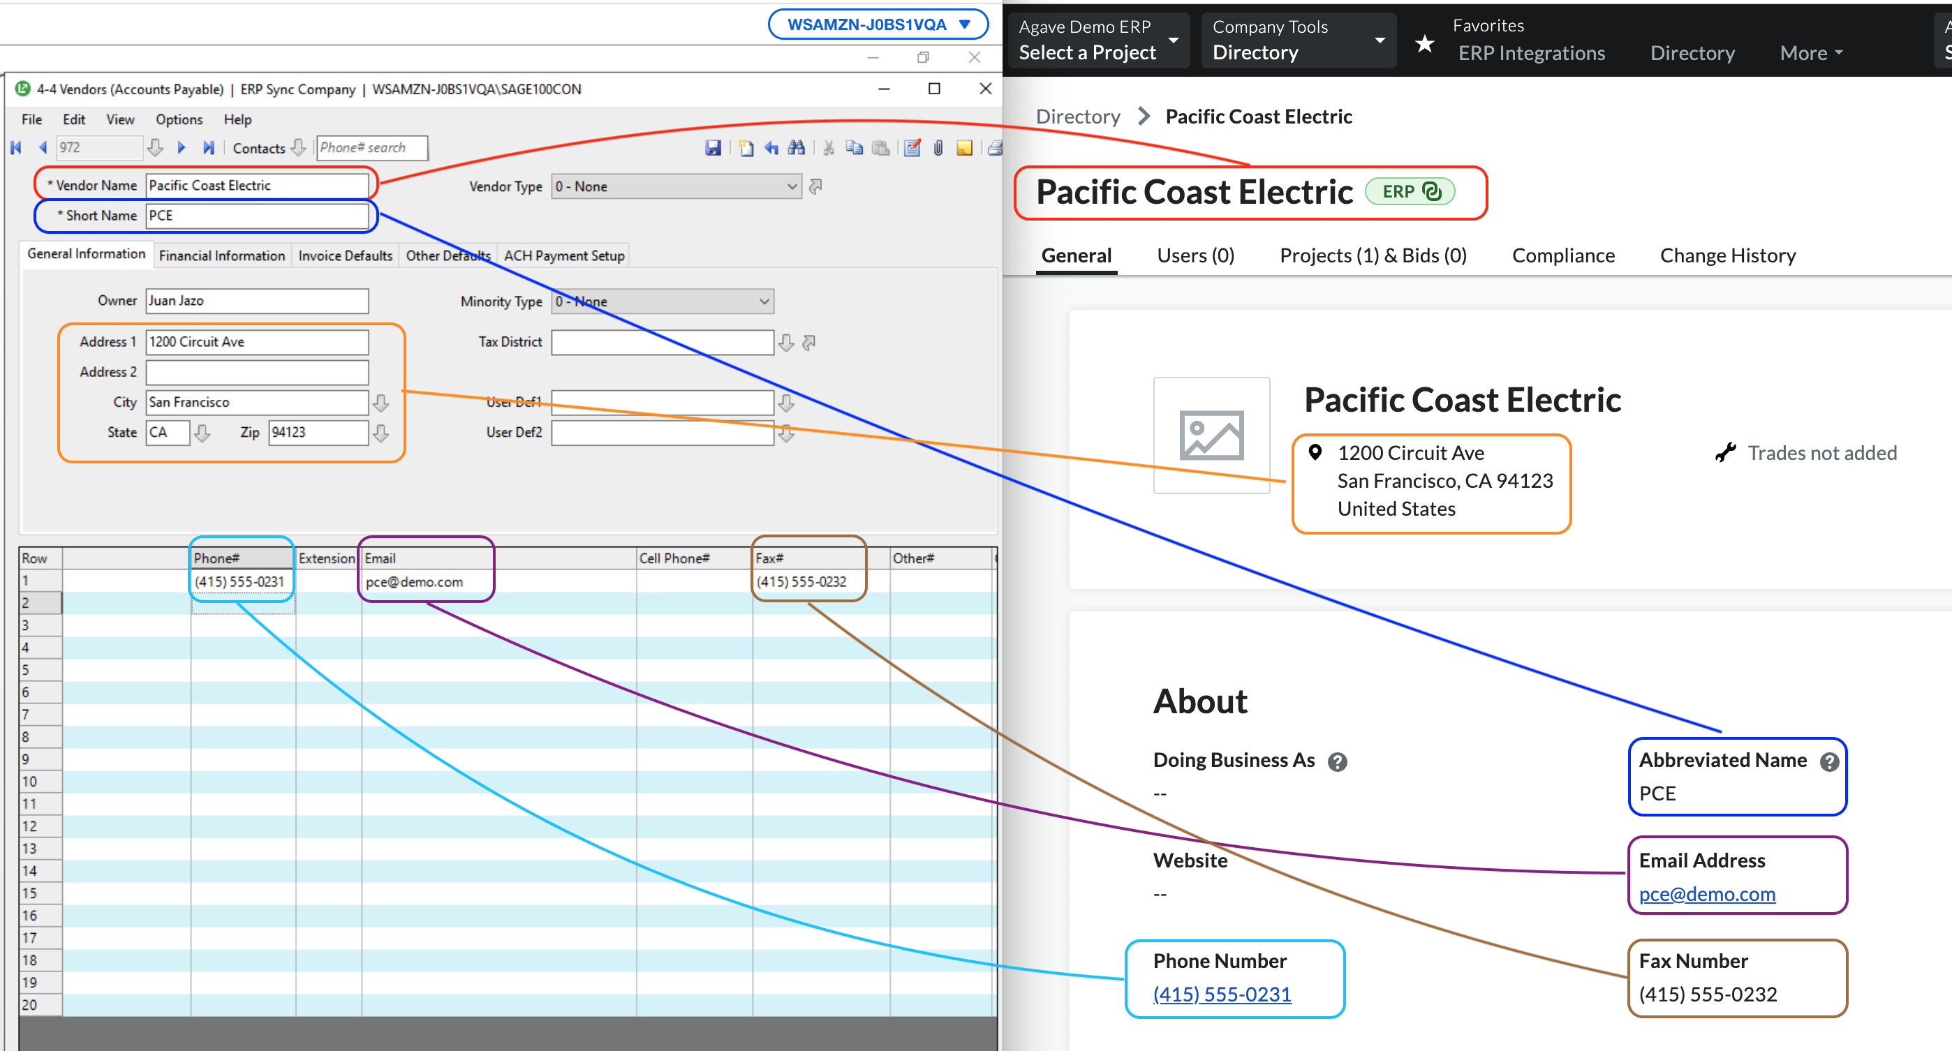Switch to Other Defaults tab
Screen dimensions: 1952x1051
pyautogui.click(x=449, y=256)
